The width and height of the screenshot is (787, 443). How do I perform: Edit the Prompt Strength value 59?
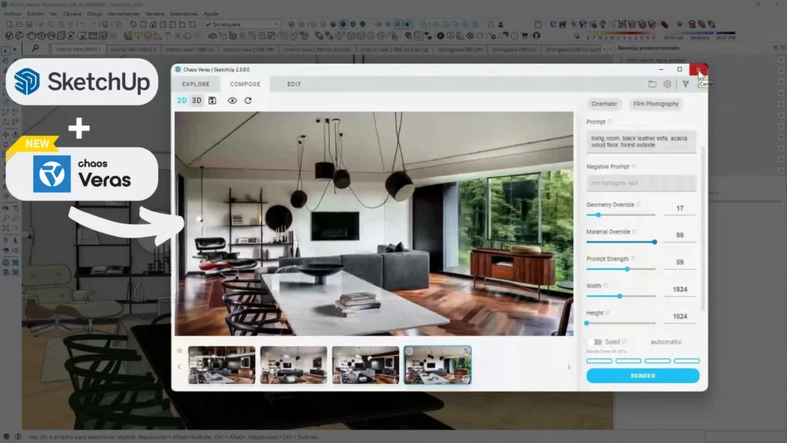pyautogui.click(x=679, y=263)
